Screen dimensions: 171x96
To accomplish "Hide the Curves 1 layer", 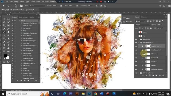I will pyautogui.click(x=136, y=62).
